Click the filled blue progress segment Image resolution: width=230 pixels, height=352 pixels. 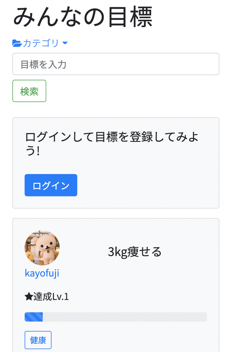[x=33, y=317]
